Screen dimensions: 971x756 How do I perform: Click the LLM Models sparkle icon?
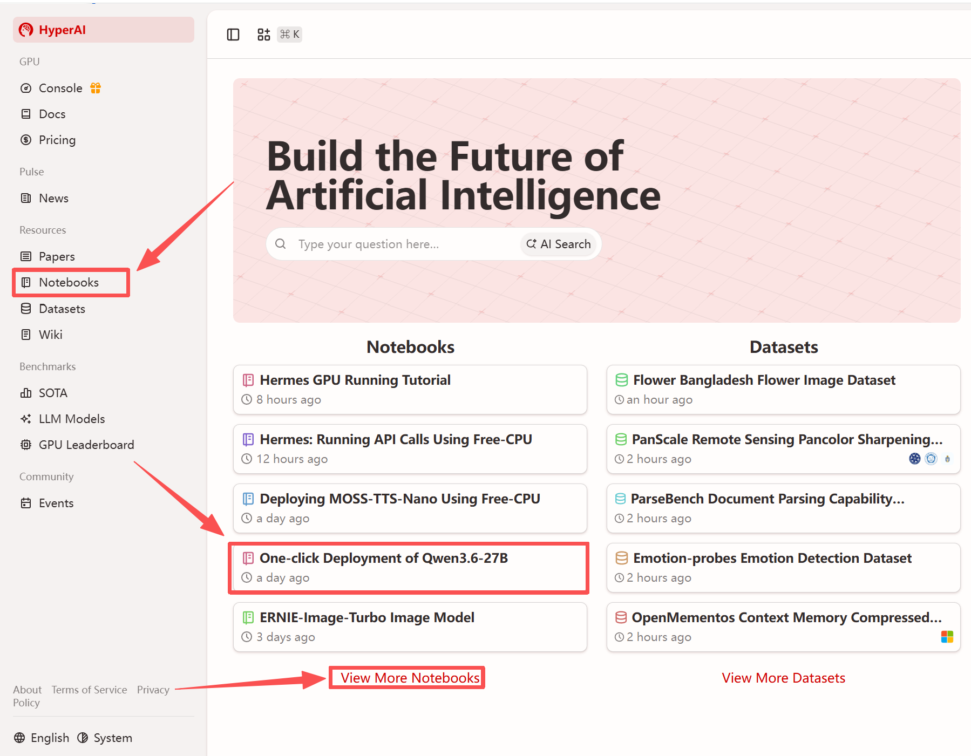click(x=26, y=419)
